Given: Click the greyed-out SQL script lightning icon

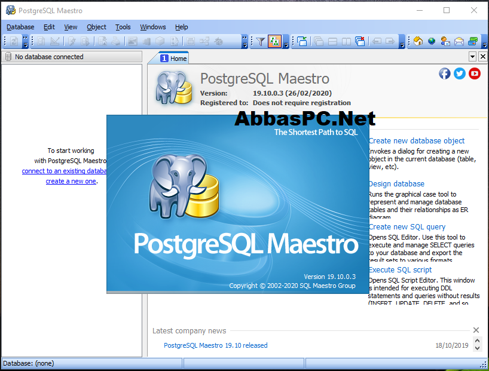Looking at the screenshot, I should pos(72,41).
